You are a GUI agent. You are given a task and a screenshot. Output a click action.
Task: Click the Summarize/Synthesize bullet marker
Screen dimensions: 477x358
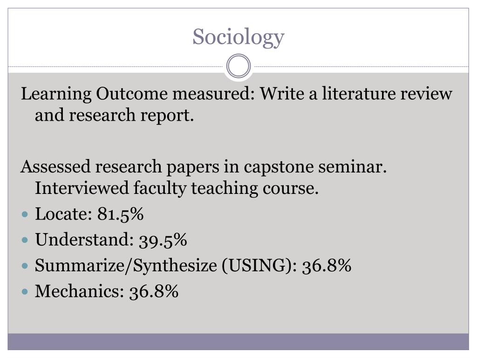click(x=25, y=266)
